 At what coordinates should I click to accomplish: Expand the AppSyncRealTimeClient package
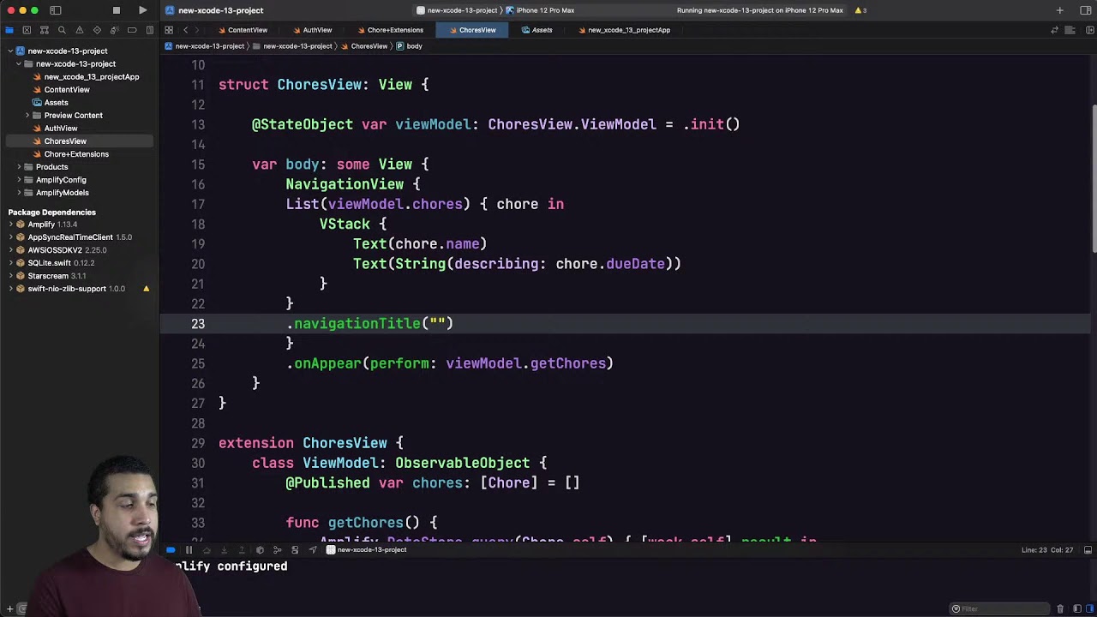pyautogui.click(x=10, y=237)
